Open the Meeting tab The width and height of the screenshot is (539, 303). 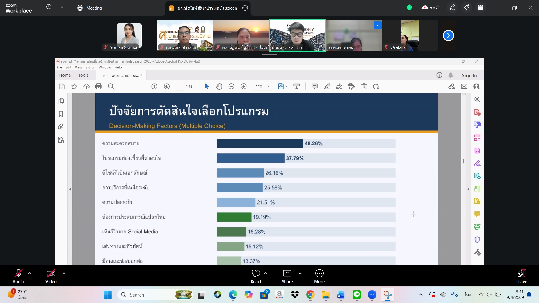click(90, 8)
